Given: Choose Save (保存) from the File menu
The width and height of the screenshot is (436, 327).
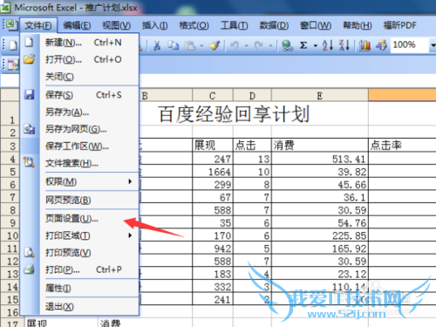Looking at the screenshot, I should pos(79,95).
